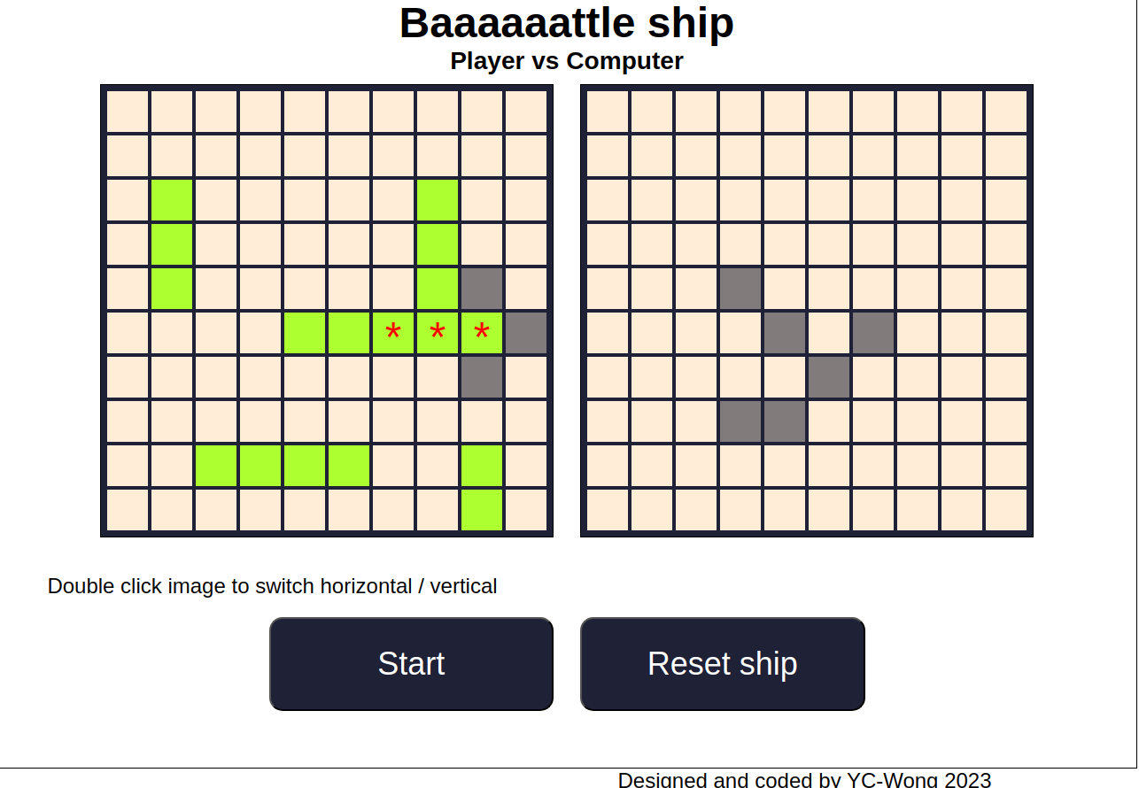1139x788 pixels.
Task: Click the Reset ship button
Action: (722, 664)
